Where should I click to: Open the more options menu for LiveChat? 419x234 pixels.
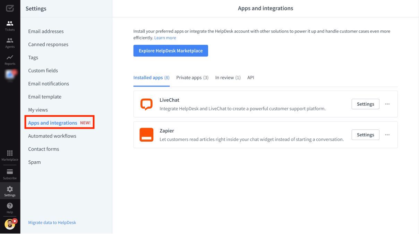[x=387, y=104]
